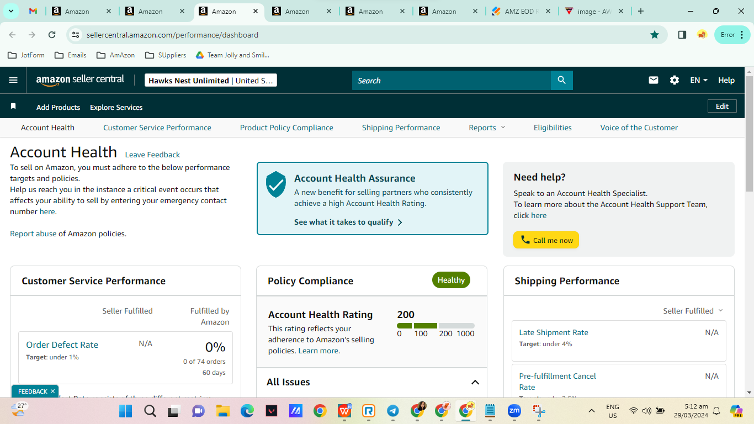754x424 pixels.
Task: Launch File Explorer from the taskbar
Action: (222, 411)
